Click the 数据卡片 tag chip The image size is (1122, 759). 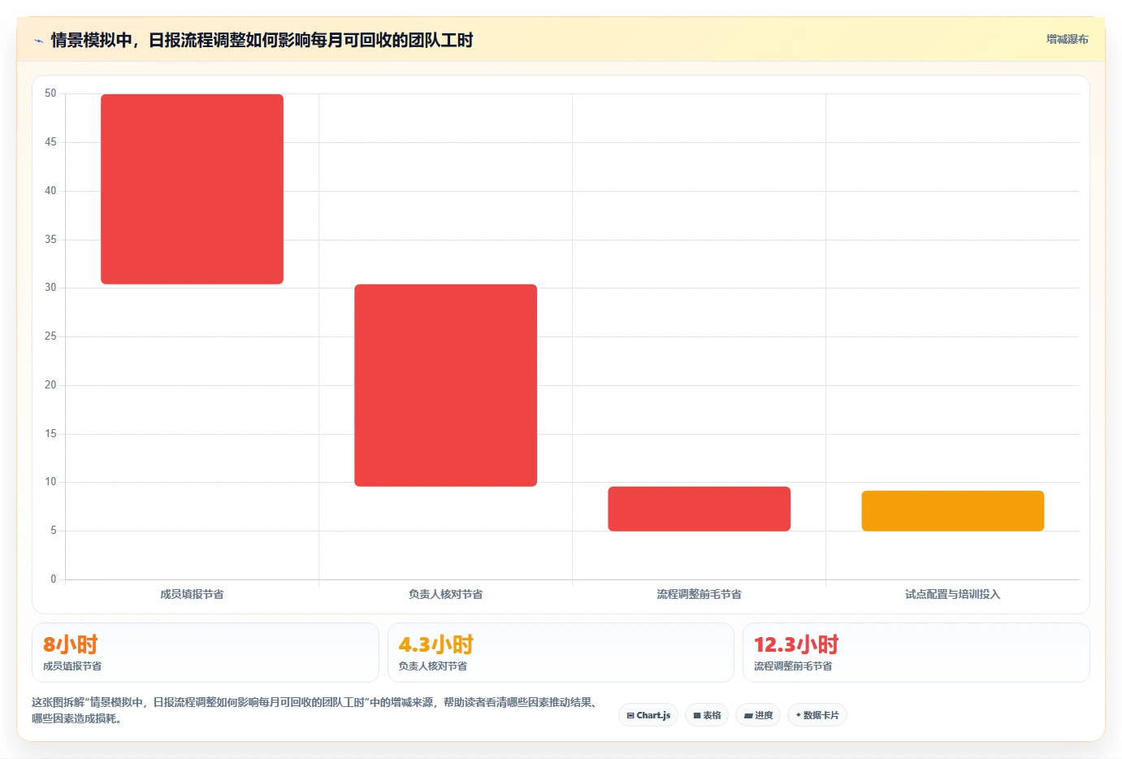[x=817, y=715]
